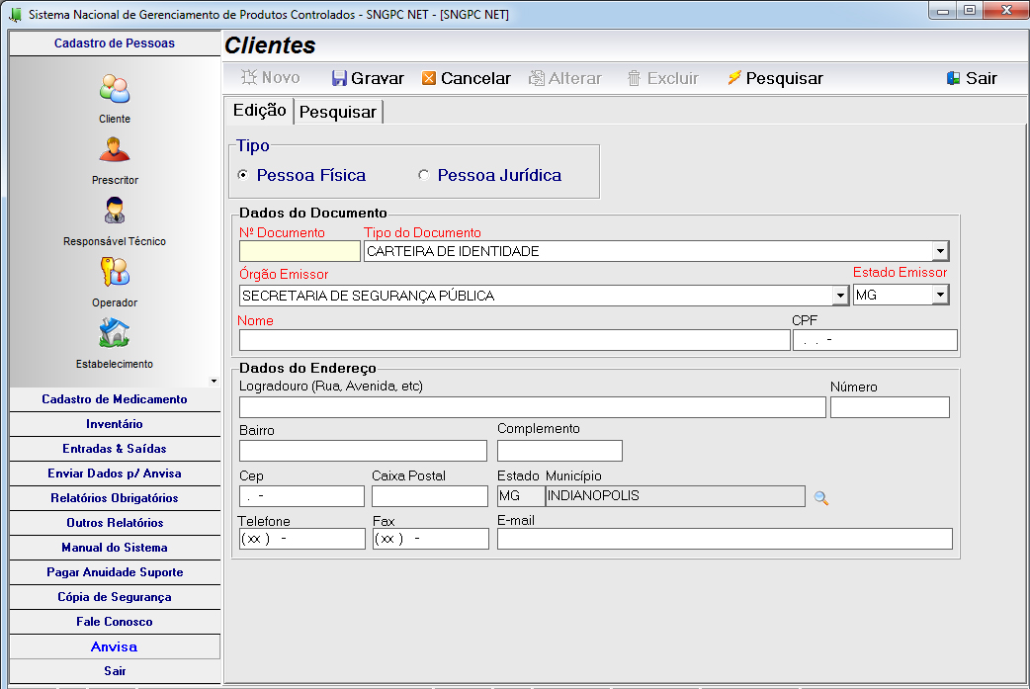Open the Estado Emissor dropdown

click(941, 295)
